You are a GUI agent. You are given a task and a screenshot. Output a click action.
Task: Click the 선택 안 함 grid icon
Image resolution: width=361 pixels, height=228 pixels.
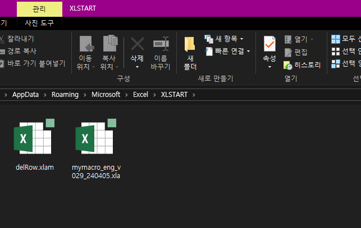[x=335, y=51]
